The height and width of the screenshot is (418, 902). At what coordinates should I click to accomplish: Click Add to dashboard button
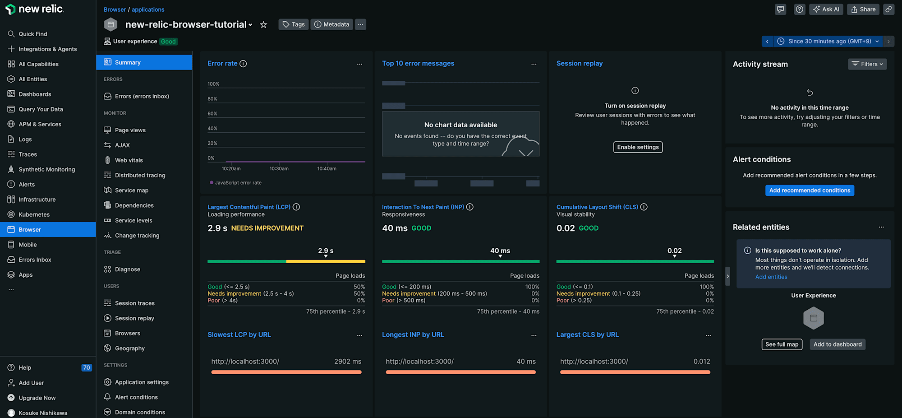(x=838, y=344)
